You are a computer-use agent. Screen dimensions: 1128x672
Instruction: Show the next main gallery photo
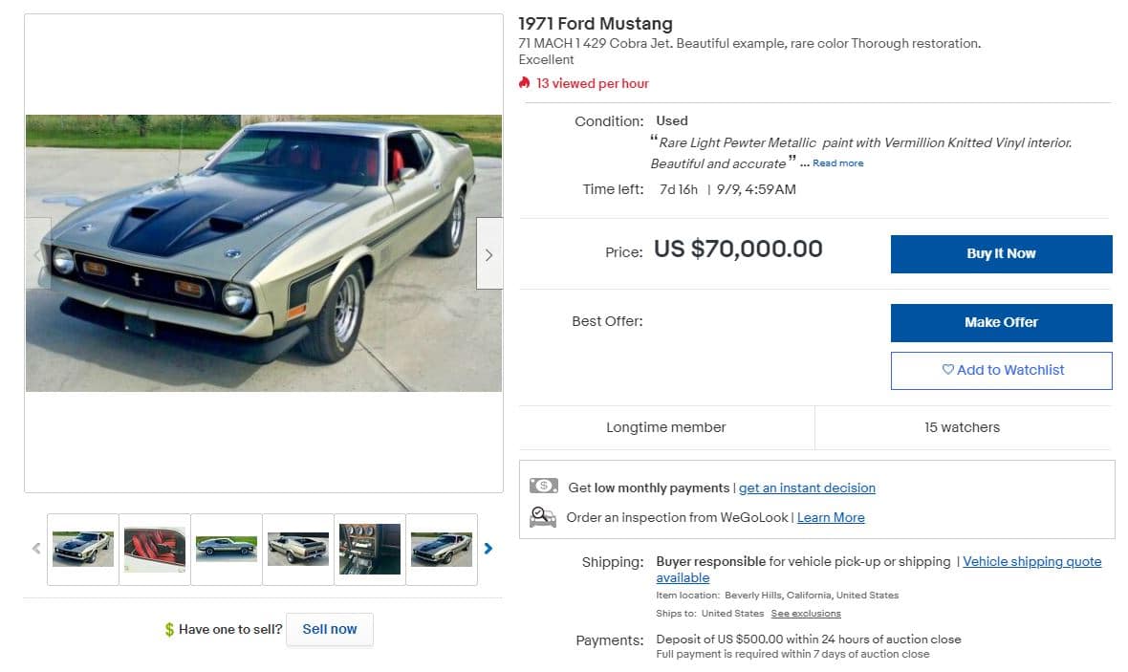point(488,254)
